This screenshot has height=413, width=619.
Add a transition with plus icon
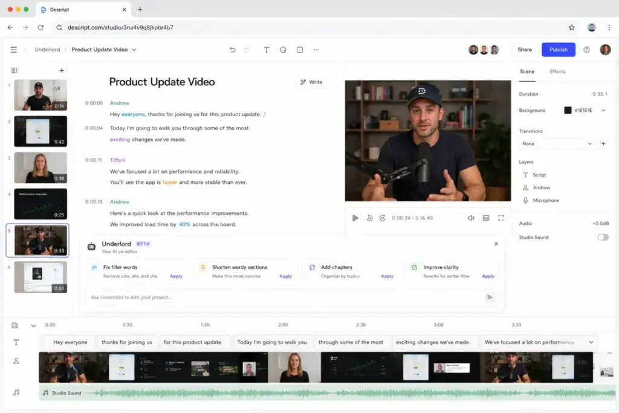(x=603, y=144)
